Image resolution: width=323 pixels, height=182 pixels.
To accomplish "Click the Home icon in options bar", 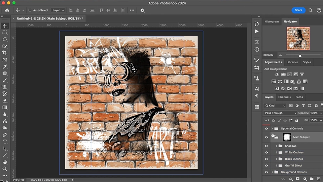I will [x=7, y=10].
